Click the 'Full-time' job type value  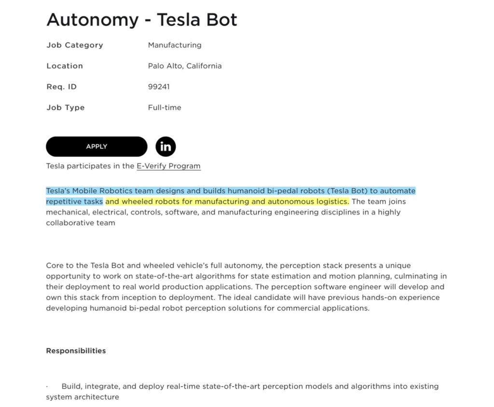click(165, 108)
